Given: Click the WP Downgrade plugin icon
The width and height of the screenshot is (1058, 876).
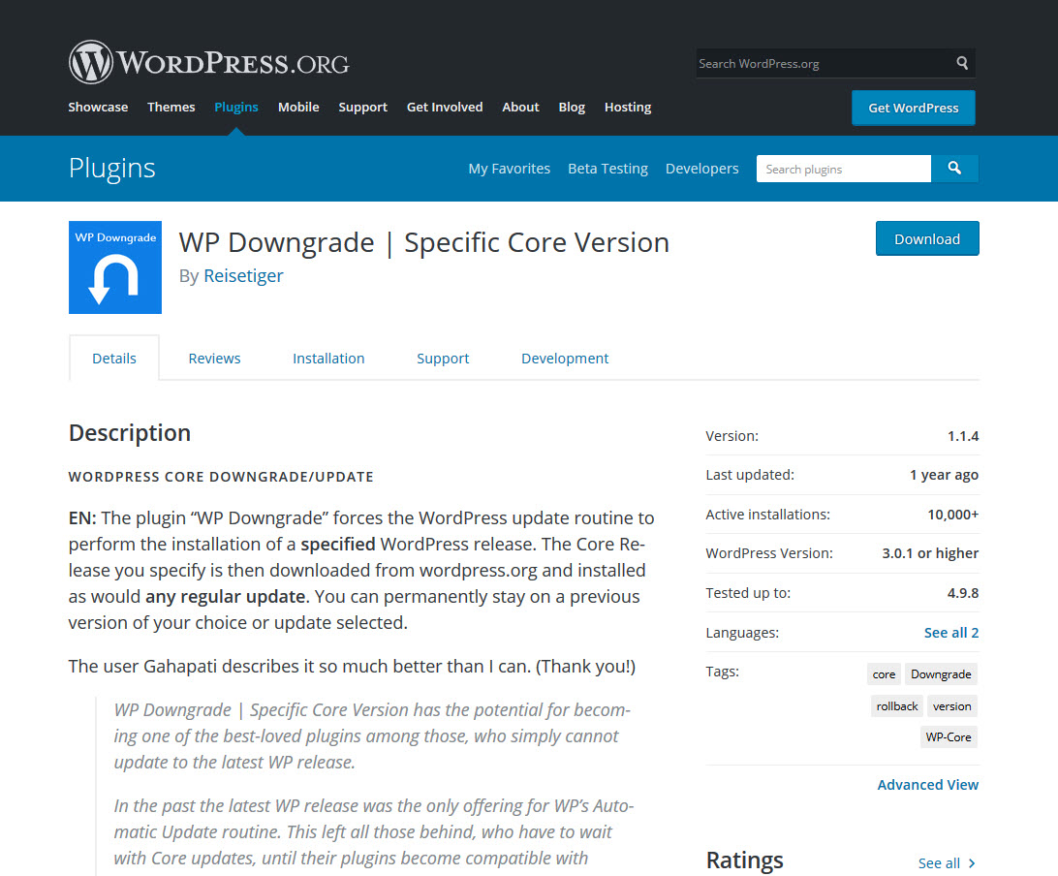Looking at the screenshot, I should [115, 267].
